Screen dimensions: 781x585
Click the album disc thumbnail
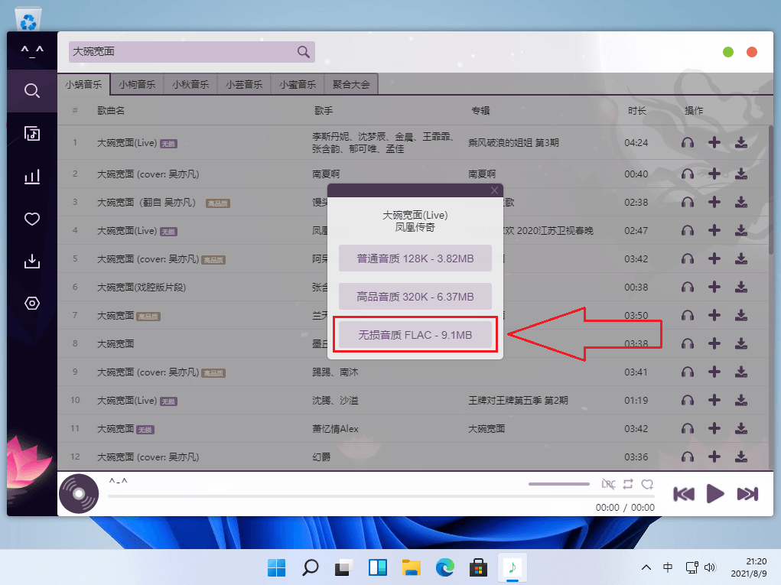(x=79, y=494)
